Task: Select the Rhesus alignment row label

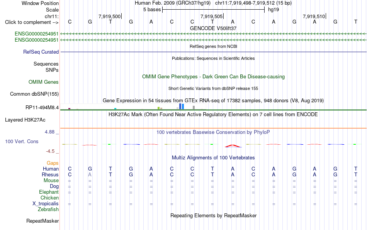Action: pos(50,174)
